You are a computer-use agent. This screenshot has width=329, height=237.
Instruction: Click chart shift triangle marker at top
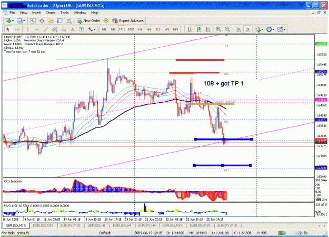click(226, 36)
